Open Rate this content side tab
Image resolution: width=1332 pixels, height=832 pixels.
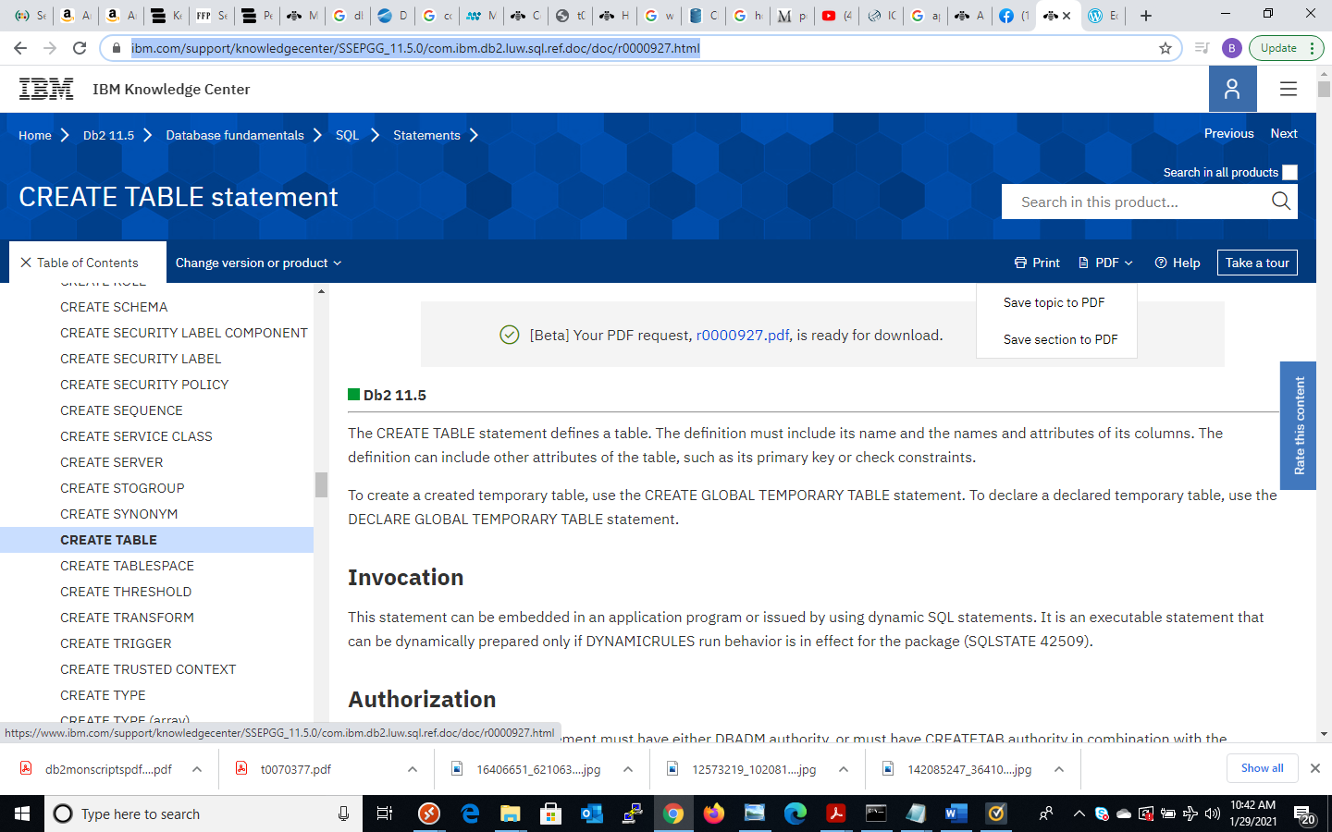(x=1298, y=425)
